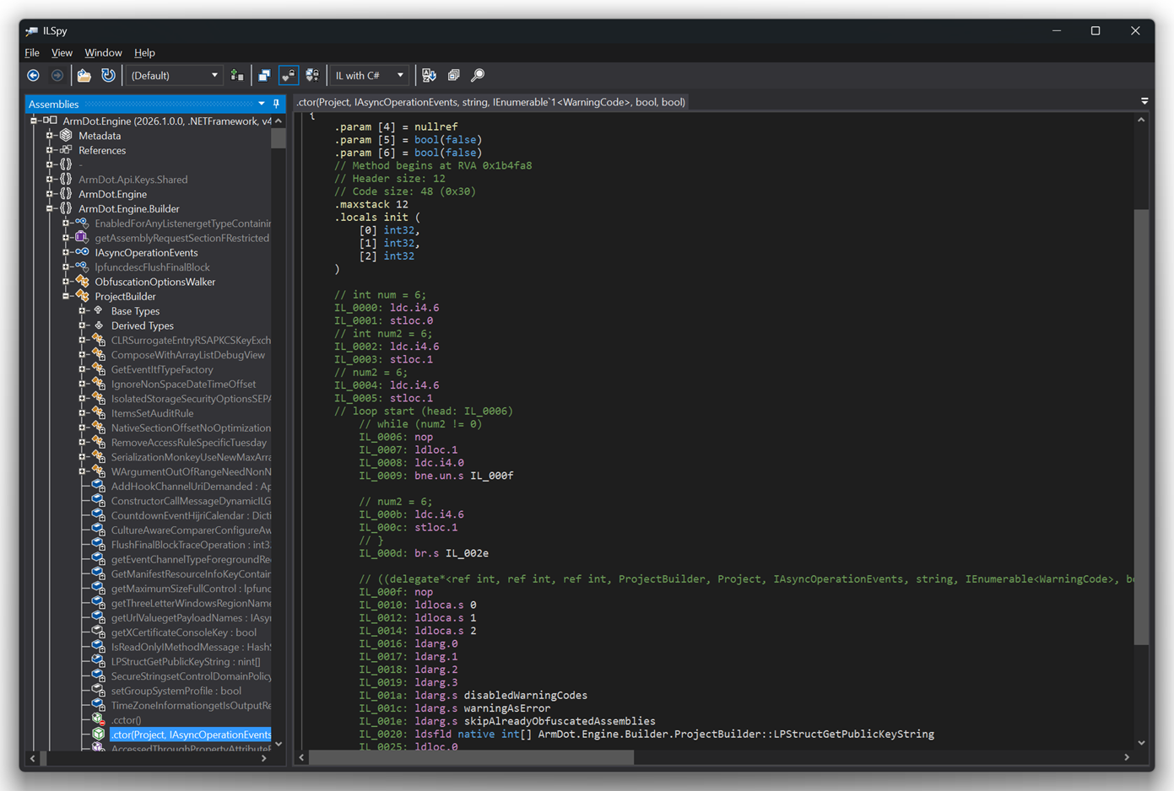Open the (Default) assembly list dropdown
Screen dimensions: 1174x791
click(x=175, y=76)
